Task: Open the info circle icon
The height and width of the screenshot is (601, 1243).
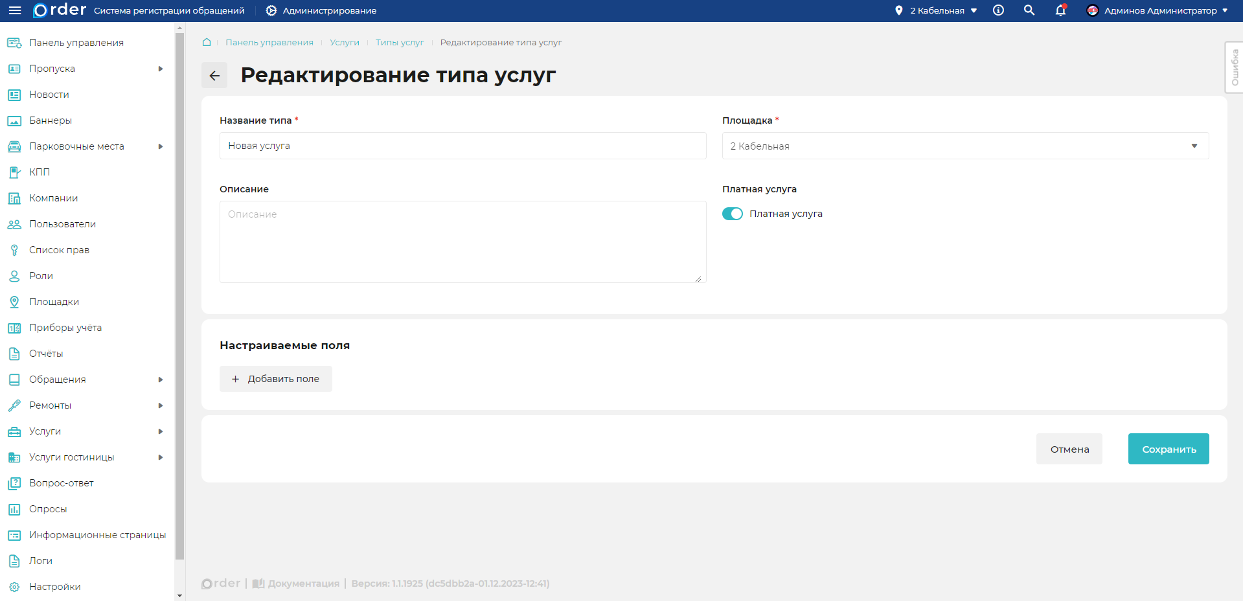Action: tap(998, 10)
